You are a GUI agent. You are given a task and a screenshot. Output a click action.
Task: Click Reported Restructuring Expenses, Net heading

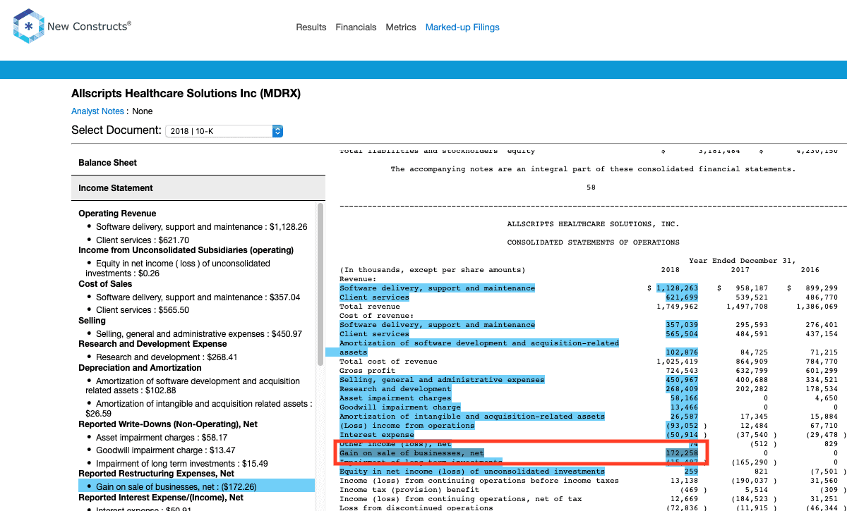[x=156, y=474]
